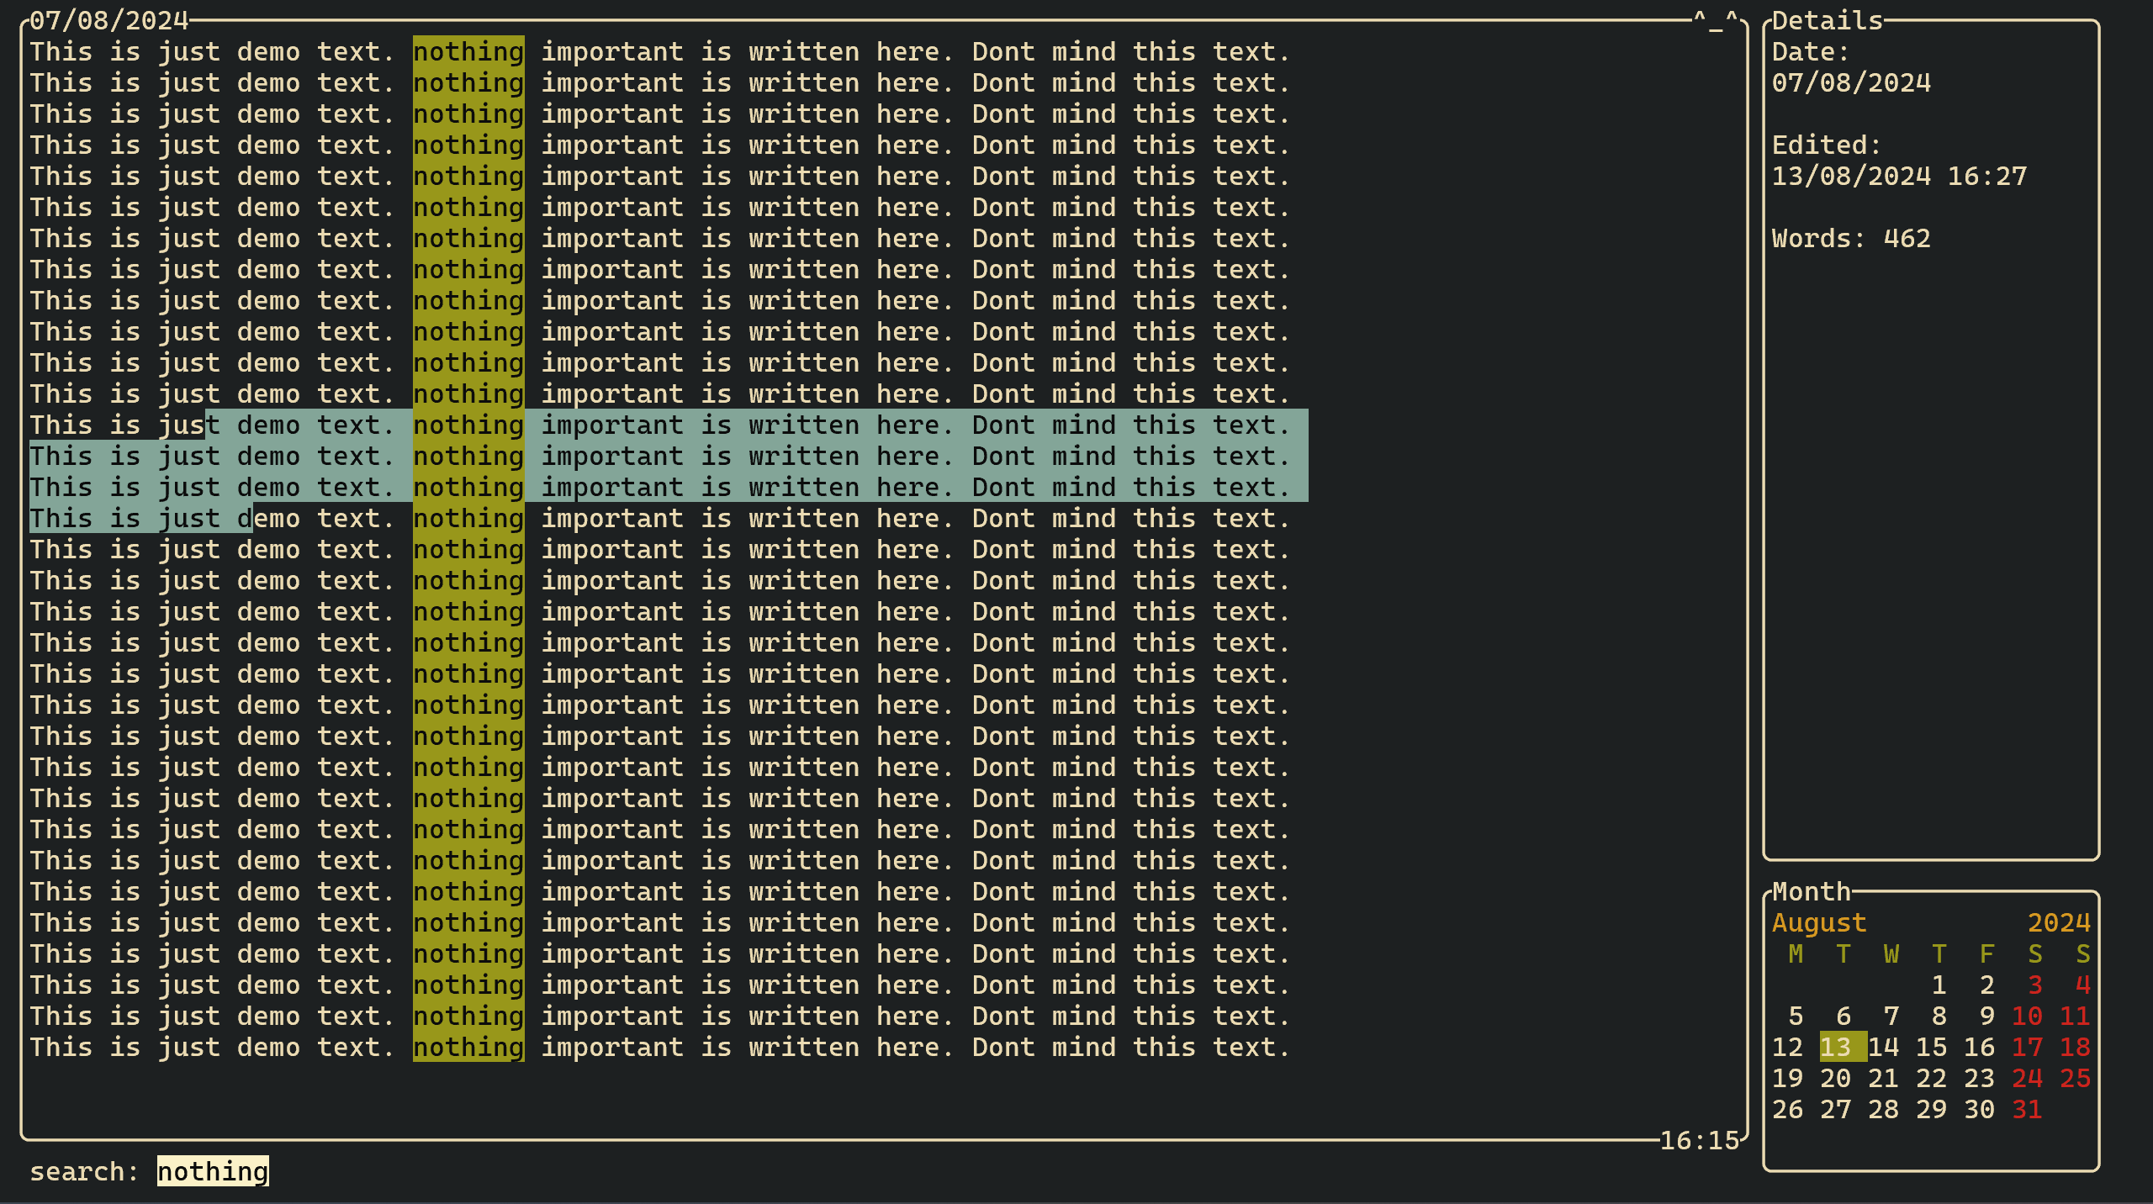
Task: Click highlighted 'nothing' in first text line
Action: click(468, 51)
